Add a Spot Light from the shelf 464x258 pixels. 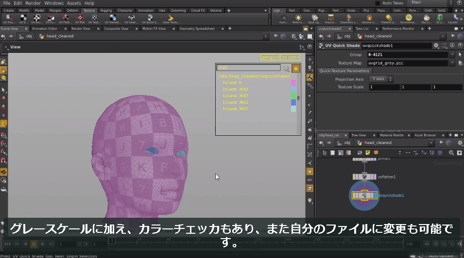pyautogui.click(x=314, y=19)
